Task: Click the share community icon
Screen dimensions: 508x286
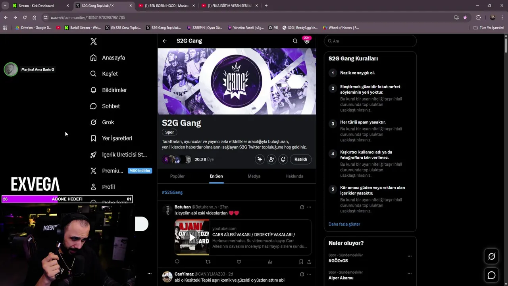Action: [283, 159]
